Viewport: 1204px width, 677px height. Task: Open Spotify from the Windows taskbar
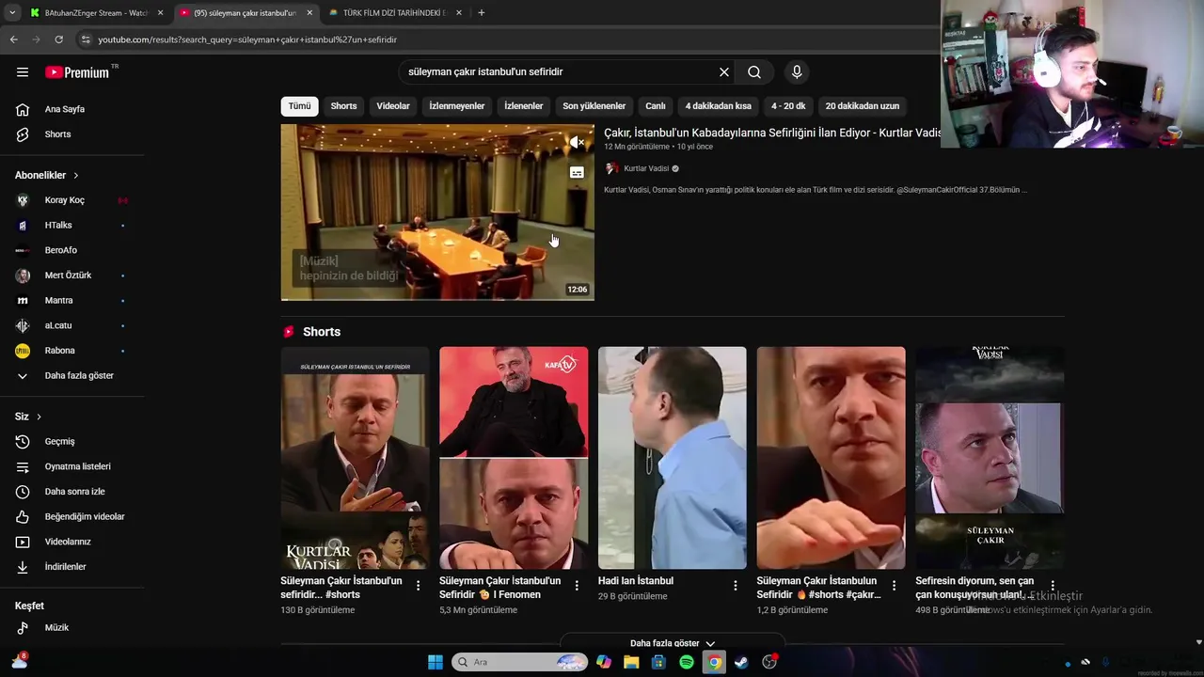pyautogui.click(x=687, y=662)
